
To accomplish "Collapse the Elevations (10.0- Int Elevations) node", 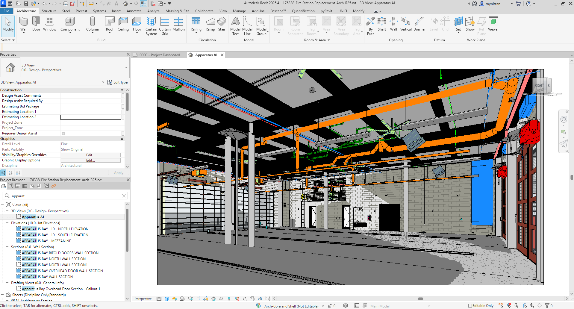I will (7, 223).
